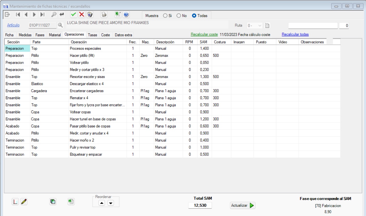This screenshot has height=216, width=366.
Task: Click the 'Recalcular coste' link
Action: pos(204,34)
